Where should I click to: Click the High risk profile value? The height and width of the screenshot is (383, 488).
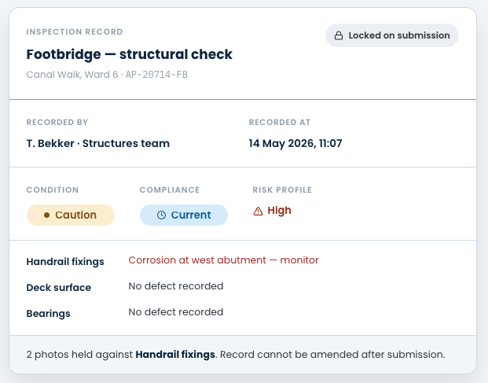click(279, 211)
